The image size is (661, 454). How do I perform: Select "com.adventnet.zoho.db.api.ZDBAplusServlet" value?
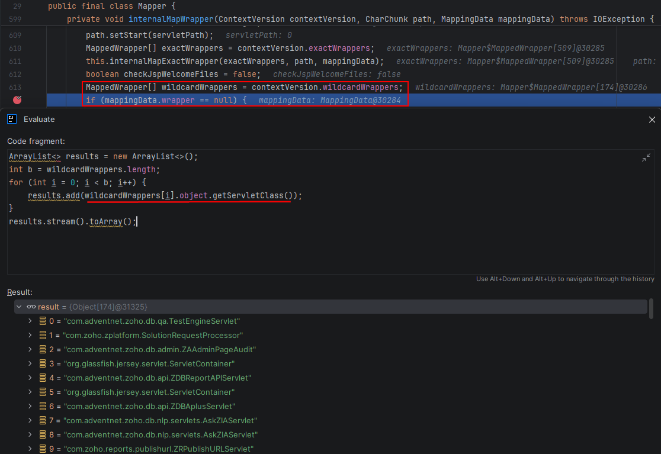pyautogui.click(x=149, y=407)
